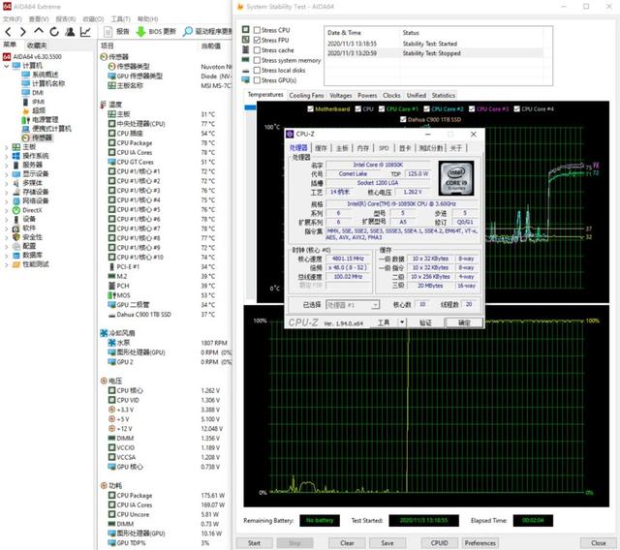
Task: Switch to the Statistics tab
Action: (x=444, y=95)
